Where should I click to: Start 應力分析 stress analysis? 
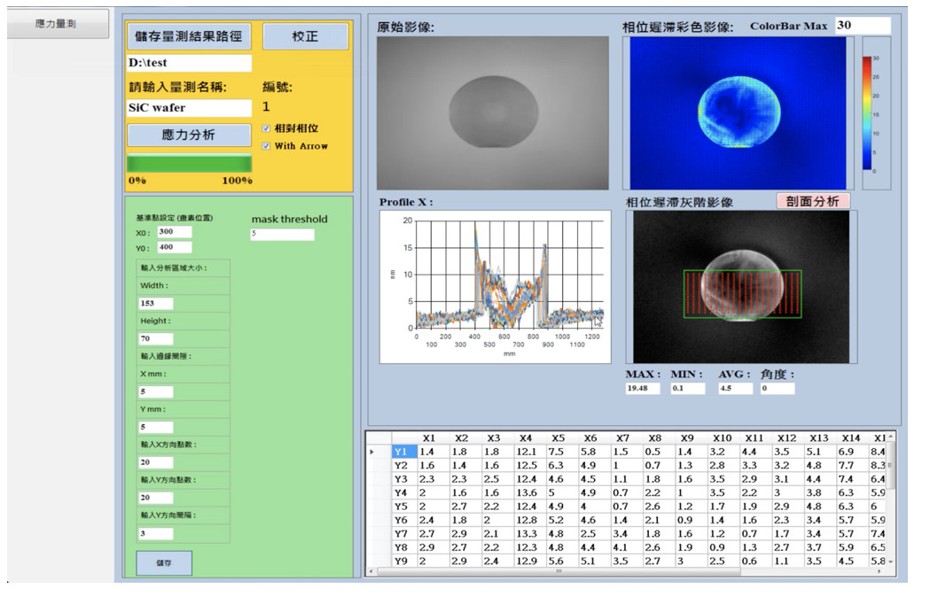tap(189, 135)
